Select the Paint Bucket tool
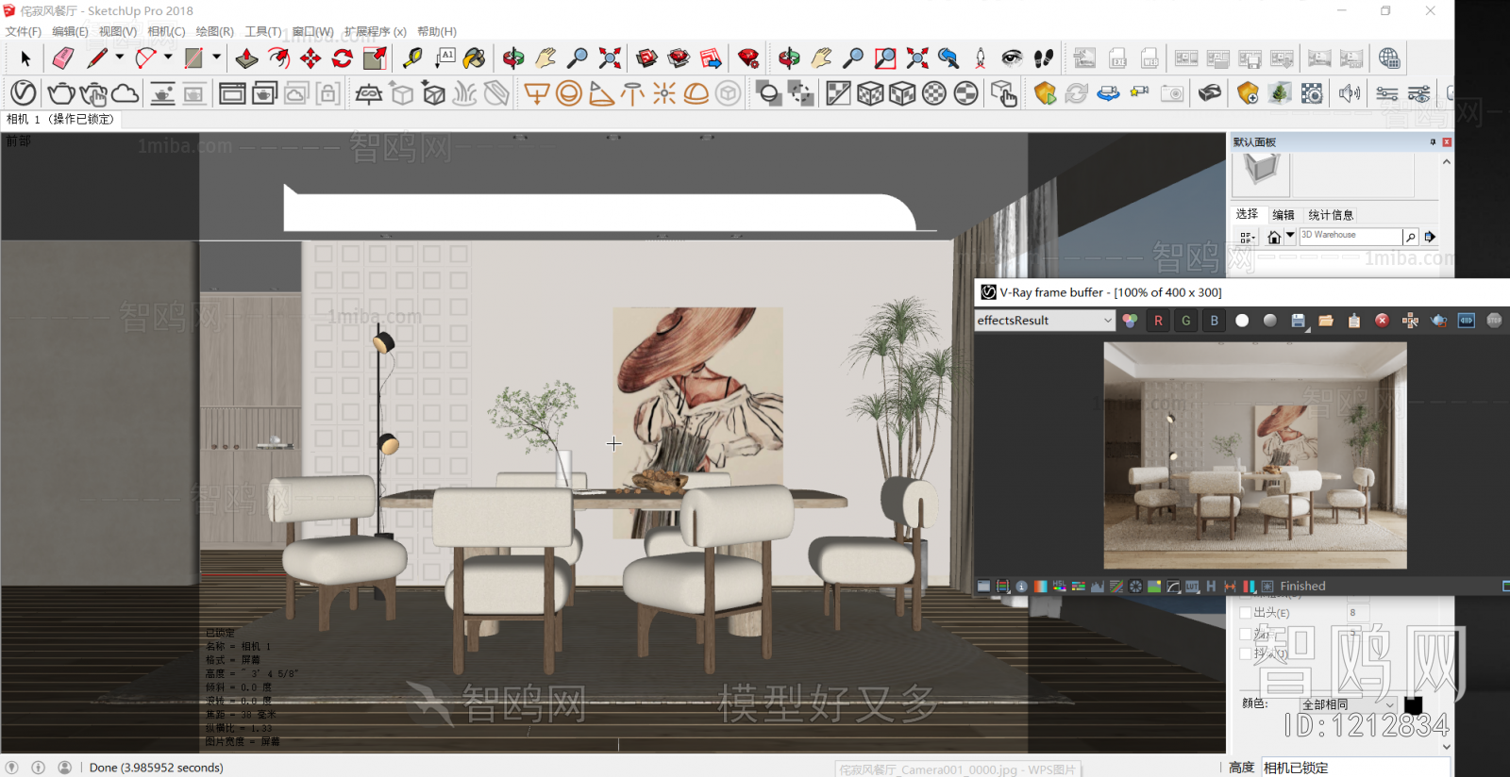 click(x=475, y=58)
